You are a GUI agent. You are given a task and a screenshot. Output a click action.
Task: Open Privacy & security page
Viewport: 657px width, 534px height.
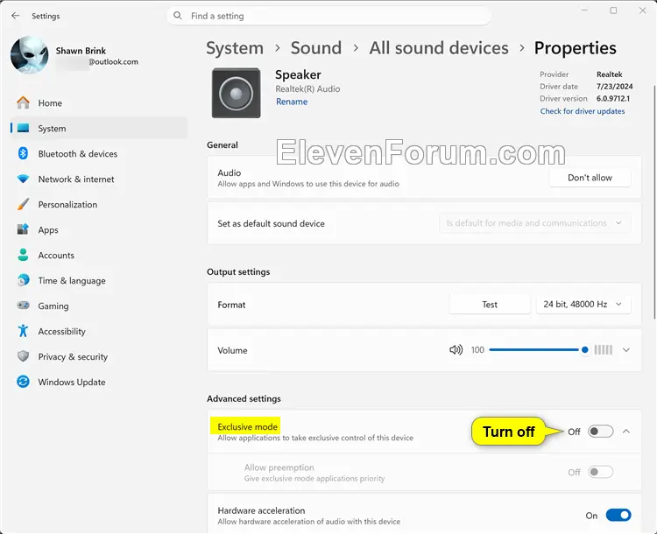pyautogui.click(x=99, y=357)
